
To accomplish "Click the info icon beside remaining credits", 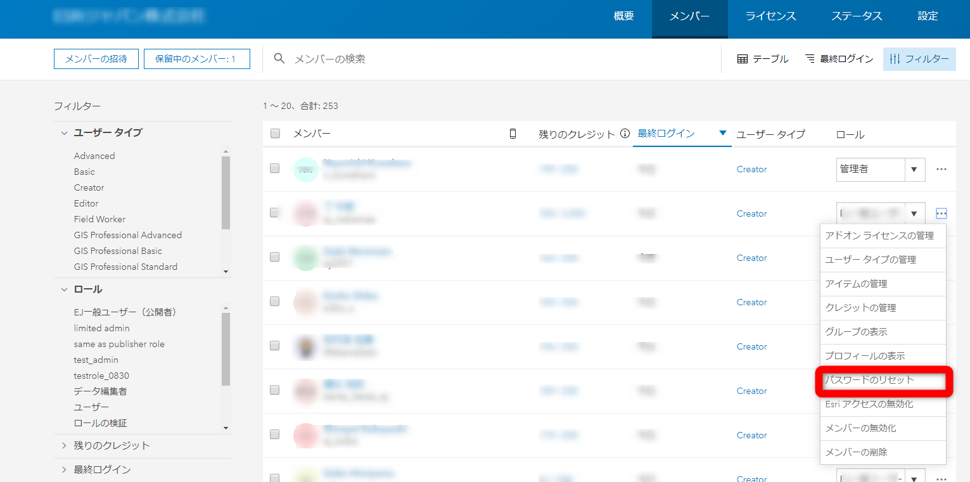I will tap(625, 134).
